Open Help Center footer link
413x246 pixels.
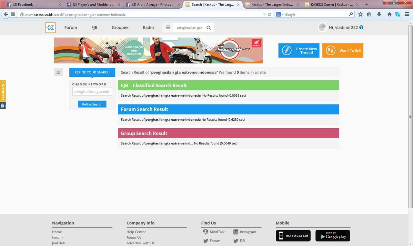point(136,232)
